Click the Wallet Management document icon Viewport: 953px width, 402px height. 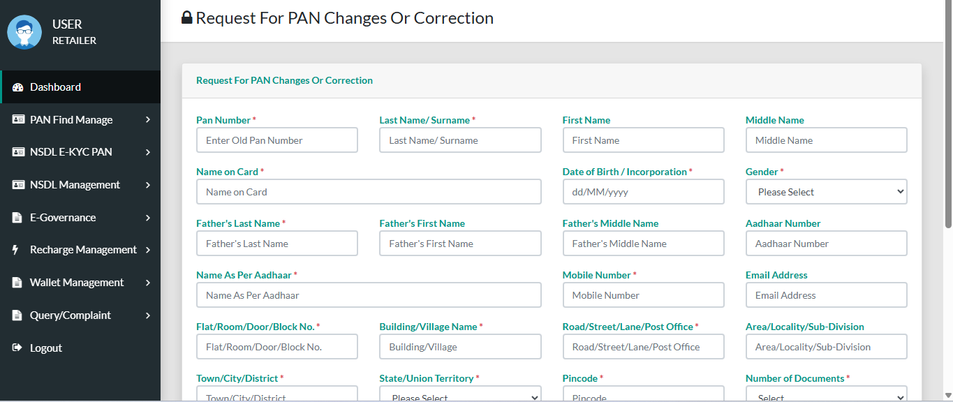(17, 283)
